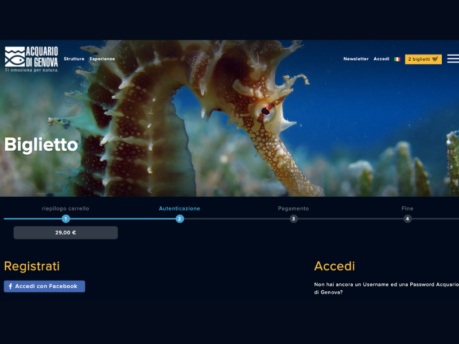The image size is (459, 344).
Task: Click the Biglietto title on banner
Action: (x=41, y=144)
